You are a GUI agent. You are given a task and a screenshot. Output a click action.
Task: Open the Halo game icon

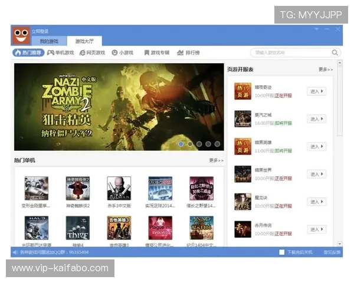pyautogui.click(x=36, y=228)
